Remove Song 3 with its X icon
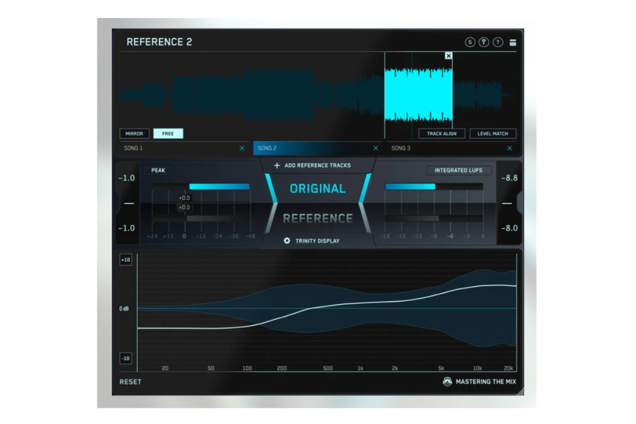Screen dimensions: 636x424 [509, 148]
